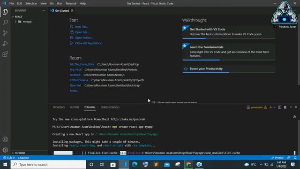Open Boost your Productivity walkthrough
This screenshot has height=169, width=300.
pyautogui.click(x=229, y=69)
